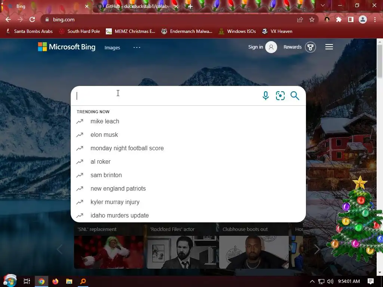Open Images in Bing header
This screenshot has height=287, width=383.
coord(112,47)
